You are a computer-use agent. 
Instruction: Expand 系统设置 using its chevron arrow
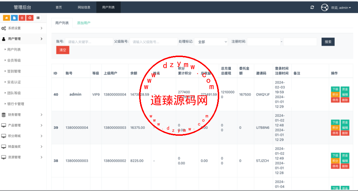click(x=41, y=28)
